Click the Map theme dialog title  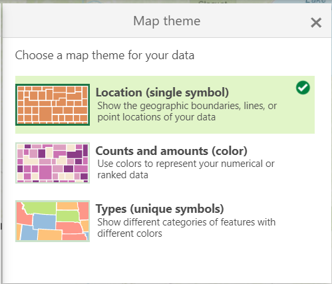pyautogui.click(x=167, y=21)
